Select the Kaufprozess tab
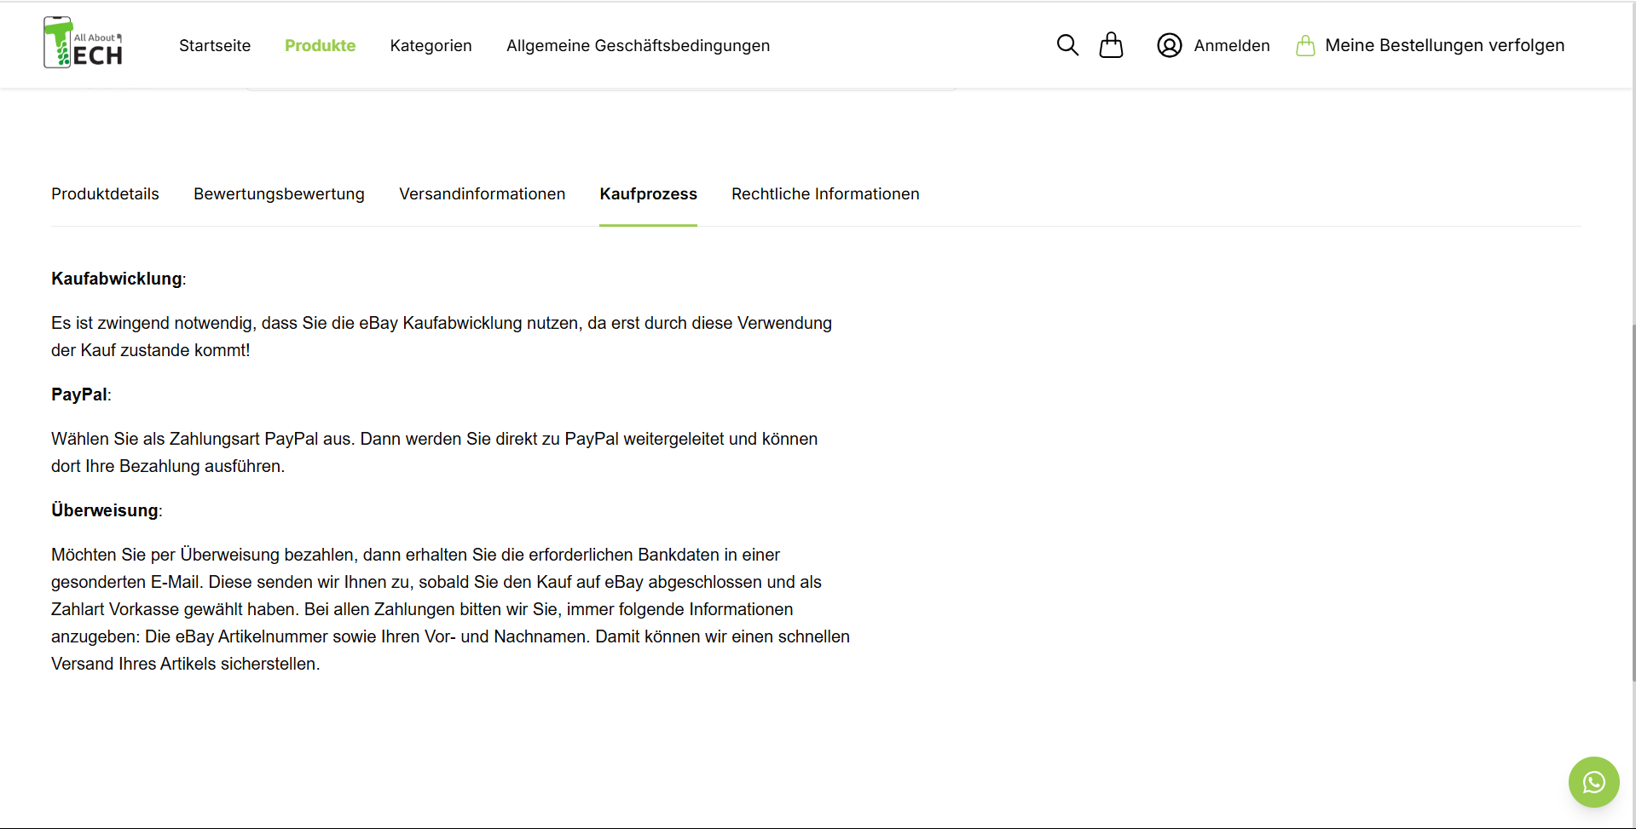The width and height of the screenshot is (1636, 829). coord(648,194)
